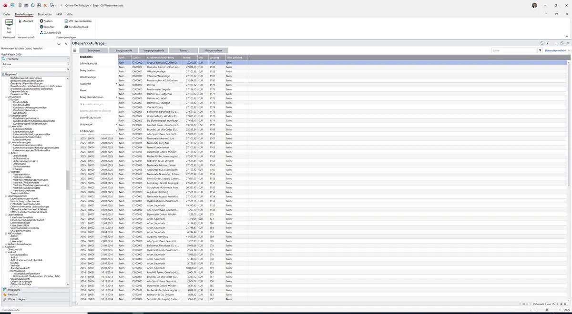
Task: Close the navigation pane with its X
Action: coord(66,44)
